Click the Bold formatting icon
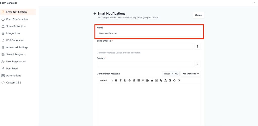258x126 pixels. tap(116, 80)
